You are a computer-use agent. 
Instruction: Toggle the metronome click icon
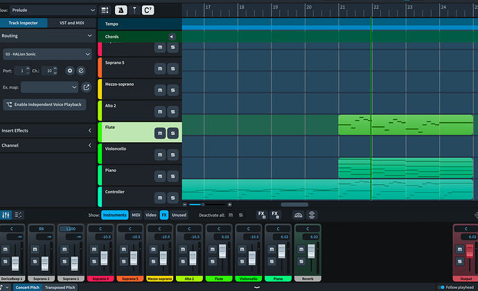click(x=120, y=10)
